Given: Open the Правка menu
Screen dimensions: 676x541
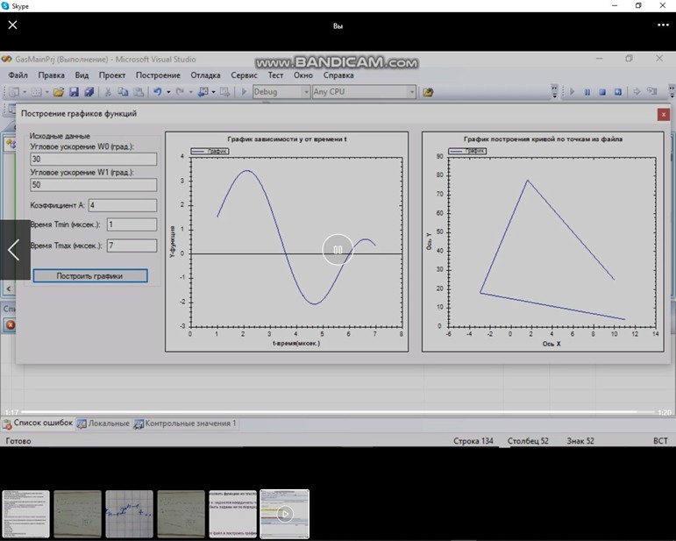Looking at the screenshot, I should (x=52, y=75).
